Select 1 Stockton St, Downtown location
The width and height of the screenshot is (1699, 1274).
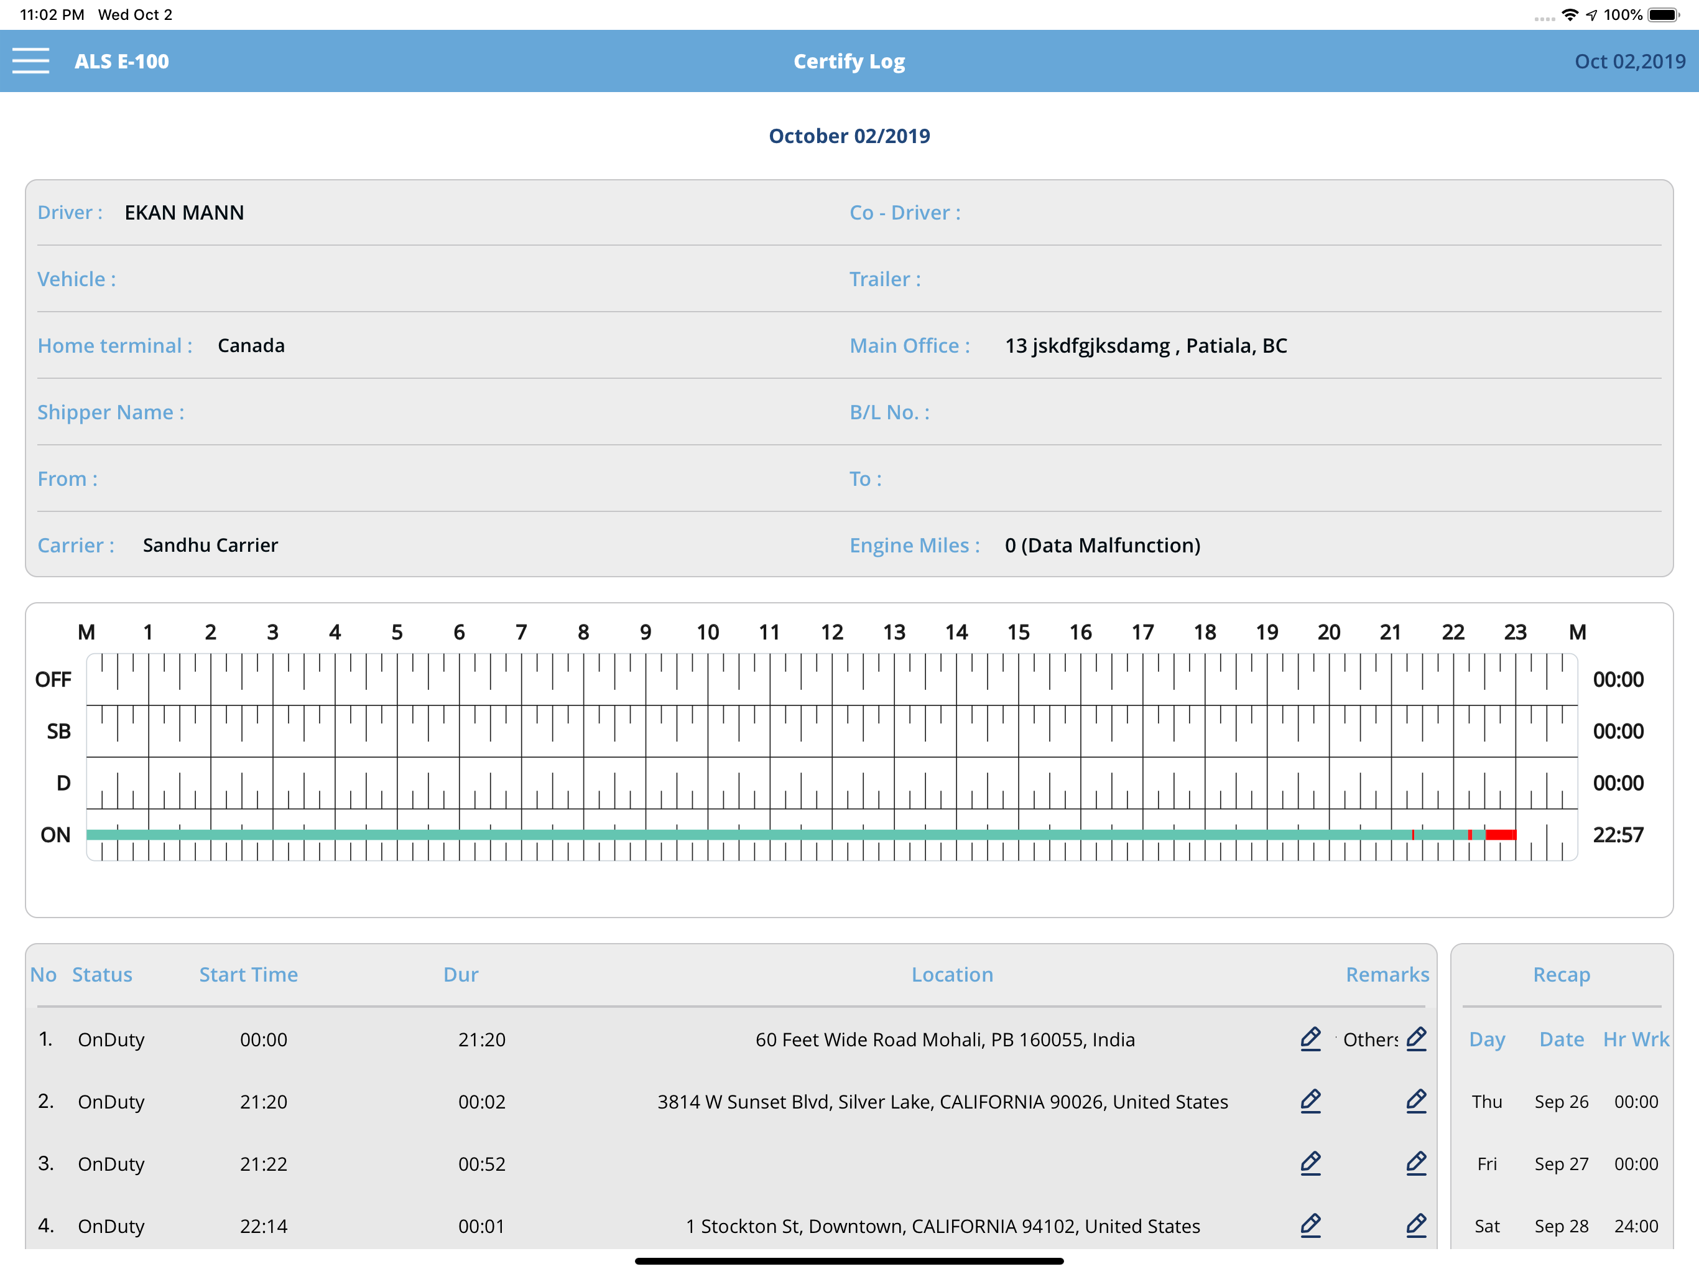point(942,1226)
